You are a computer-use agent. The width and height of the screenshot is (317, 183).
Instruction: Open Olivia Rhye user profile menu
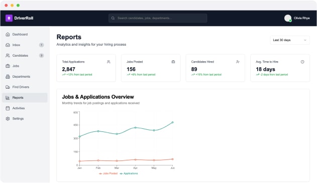pos(297,18)
